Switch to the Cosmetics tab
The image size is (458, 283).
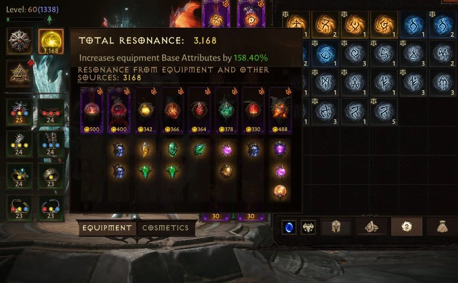[x=165, y=228]
